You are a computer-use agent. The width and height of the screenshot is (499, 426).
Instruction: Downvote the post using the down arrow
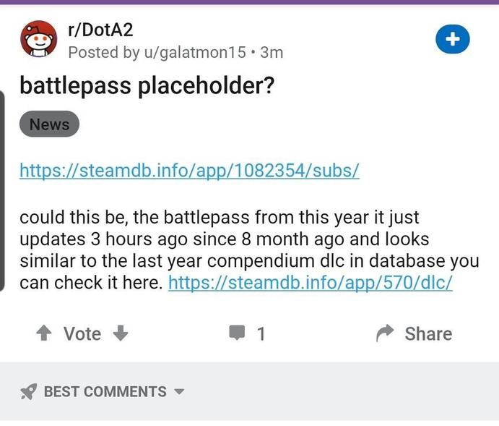click(121, 333)
